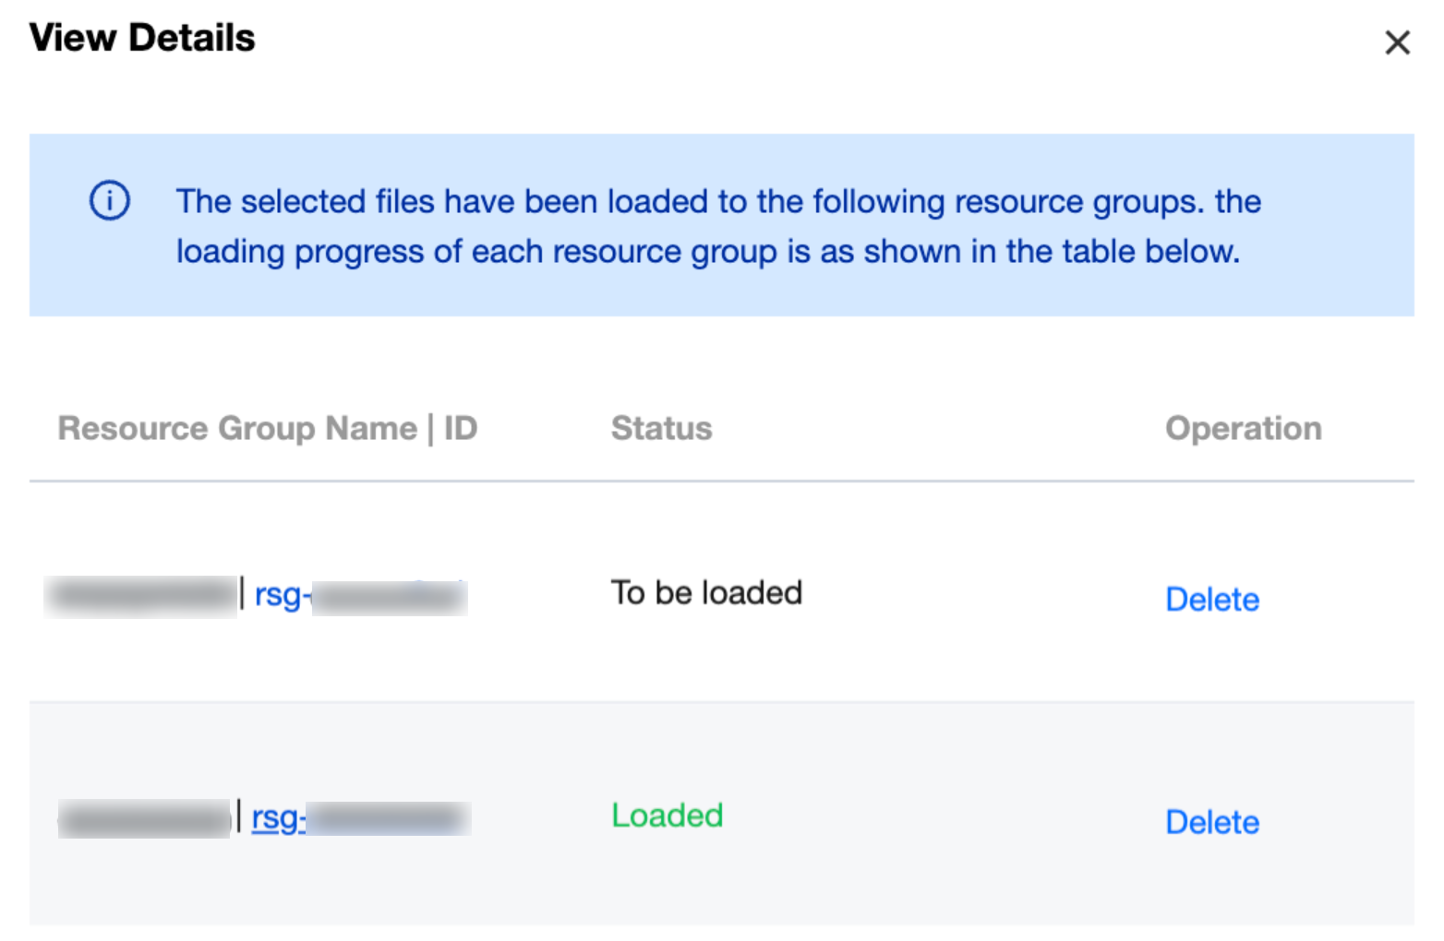Viewport: 1444px width, 941px height.
Task: Click the blurred group name in the 'Loaded' row
Action: [x=144, y=818]
